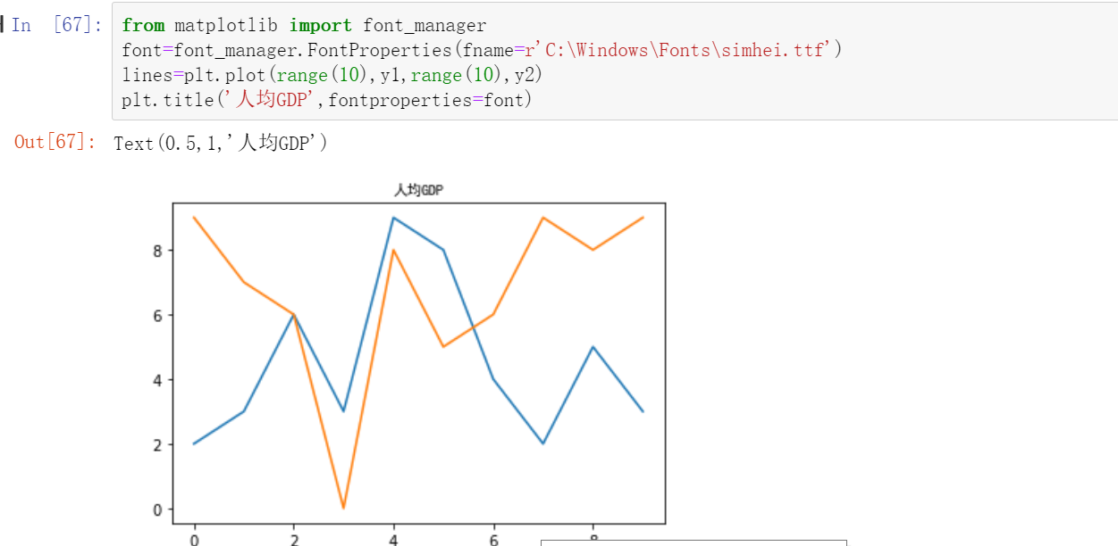Click the 'from' keyword in the code
Viewport: 1118px width, 546px height.
(143, 25)
